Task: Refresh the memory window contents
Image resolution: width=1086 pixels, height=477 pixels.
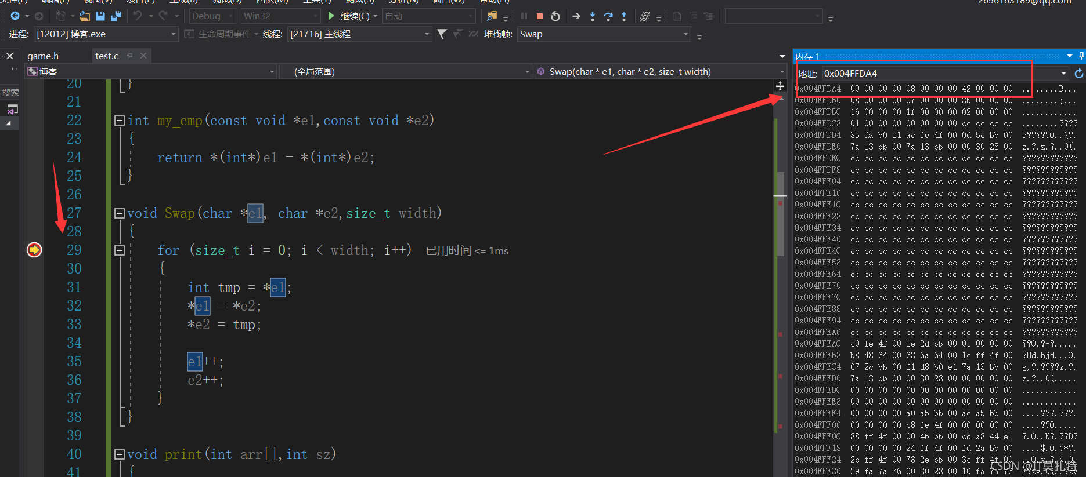Action: [x=1078, y=74]
